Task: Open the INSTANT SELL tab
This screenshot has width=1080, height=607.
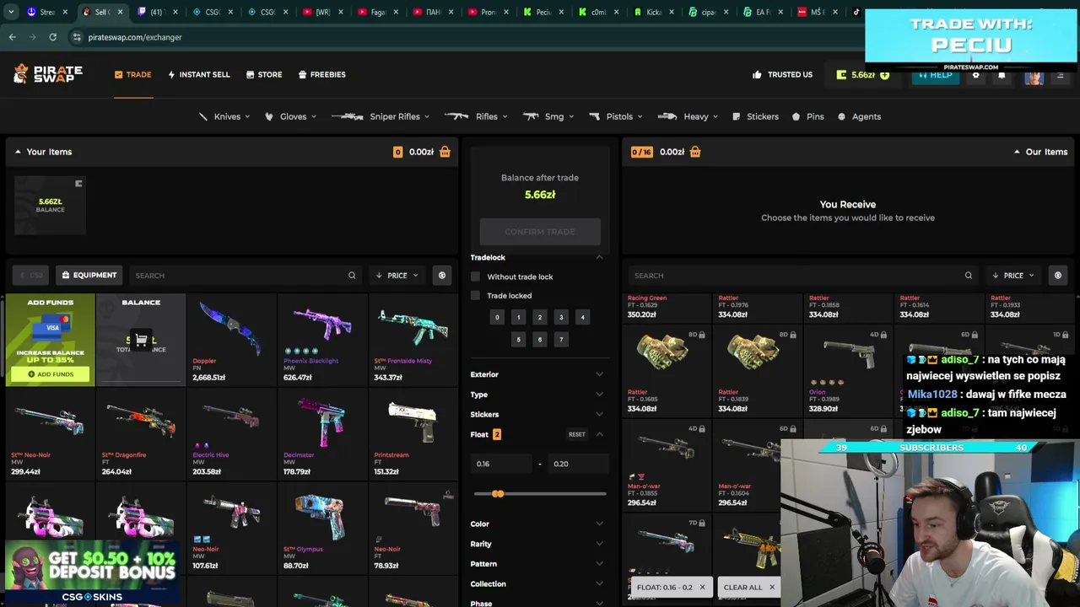Action: [199, 74]
